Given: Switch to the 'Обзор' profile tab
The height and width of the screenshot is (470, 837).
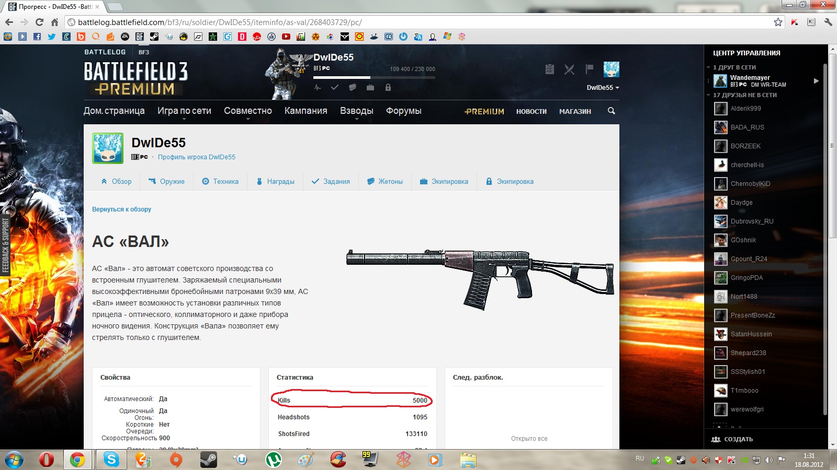Looking at the screenshot, I should pos(116,181).
